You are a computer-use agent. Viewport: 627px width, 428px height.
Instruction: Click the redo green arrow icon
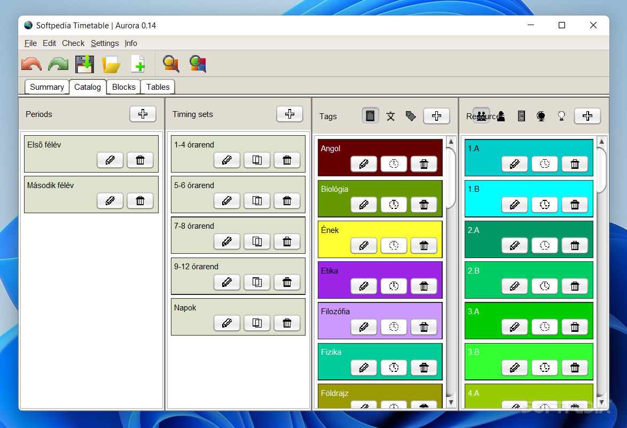pos(58,64)
